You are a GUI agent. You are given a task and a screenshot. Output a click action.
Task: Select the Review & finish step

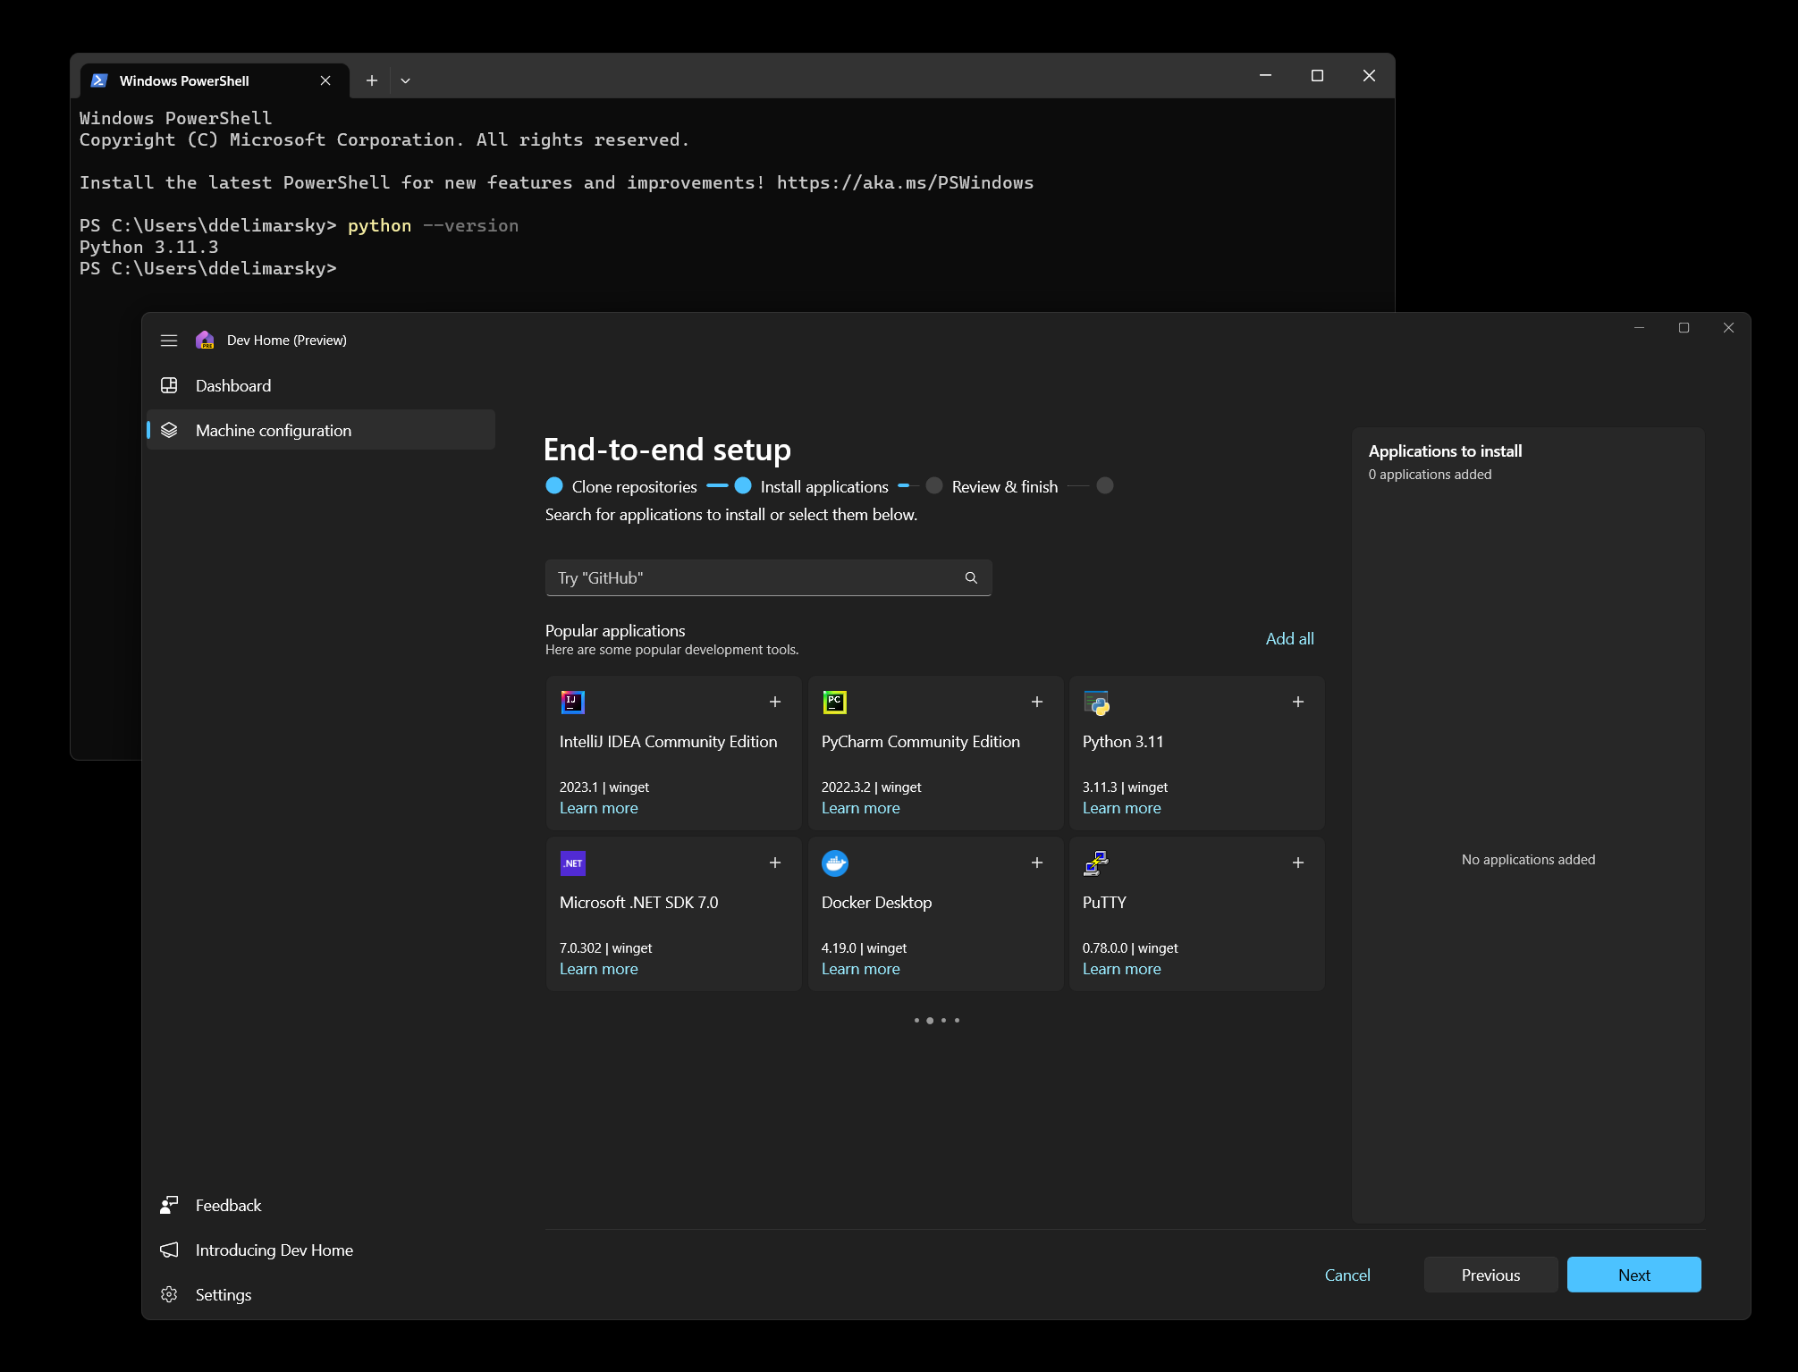tap(1004, 486)
